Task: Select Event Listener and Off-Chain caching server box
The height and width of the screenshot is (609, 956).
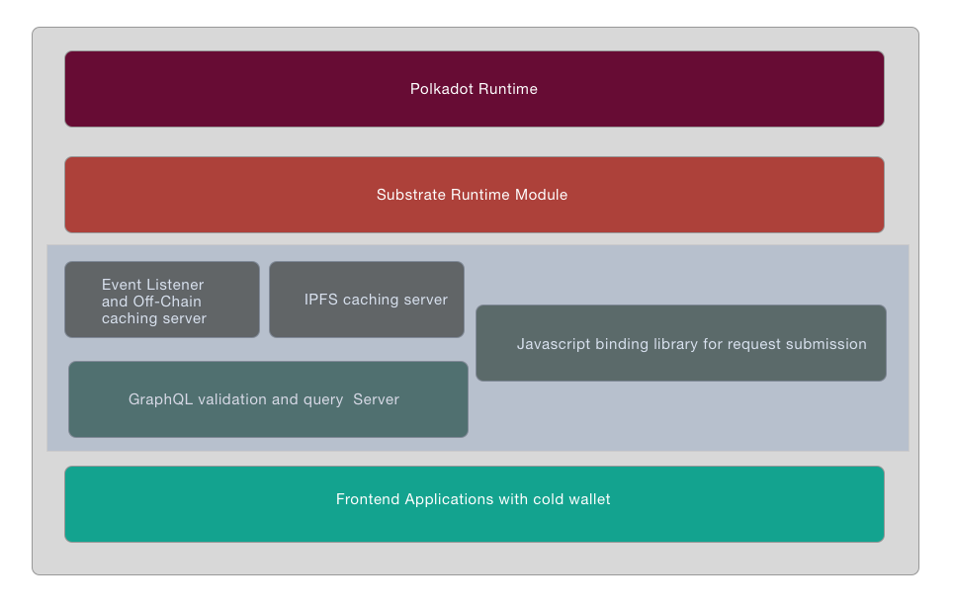Action: pyautogui.click(x=162, y=300)
